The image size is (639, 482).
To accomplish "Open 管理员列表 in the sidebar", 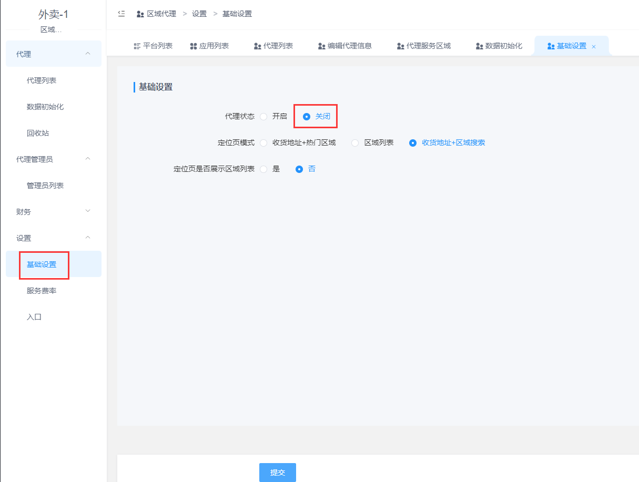I will [x=54, y=185].
